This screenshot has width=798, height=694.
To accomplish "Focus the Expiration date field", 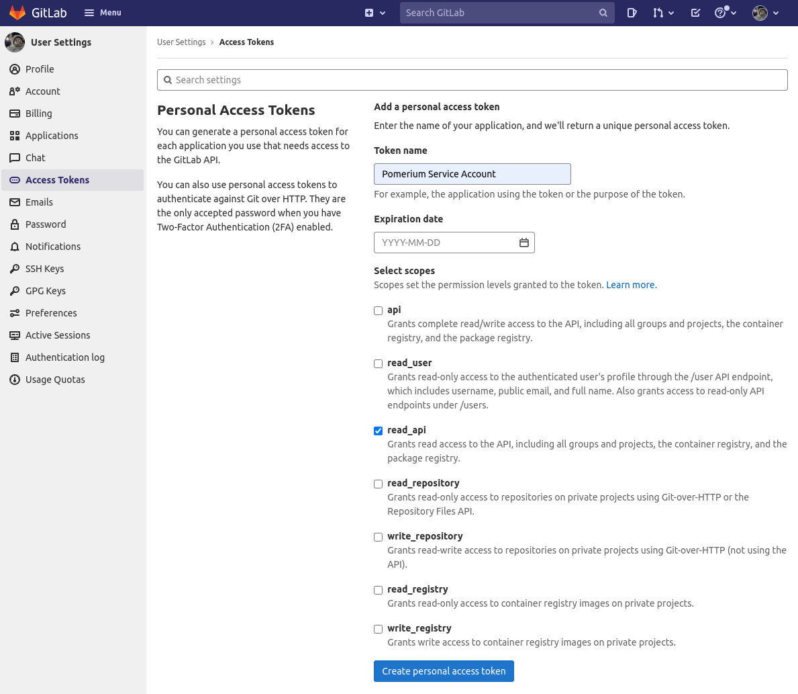I will (454, 243).
